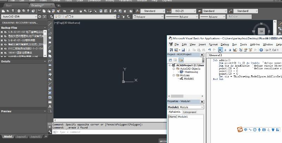Toggle layer freeze sun icon
Image resolution: width=282 pixels, height=143 pixels.
pyautogui.click(x=59, y=17)
